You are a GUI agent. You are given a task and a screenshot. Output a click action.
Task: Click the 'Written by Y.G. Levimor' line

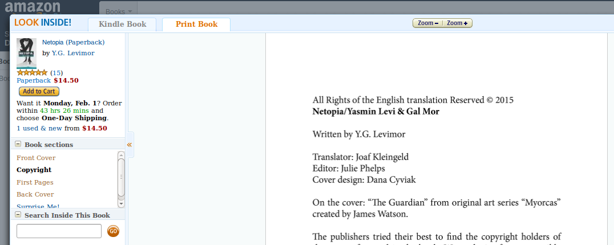point(359,134)
